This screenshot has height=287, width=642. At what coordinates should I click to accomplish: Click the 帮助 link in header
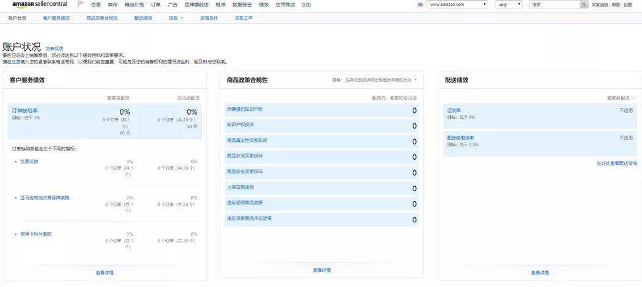[x=616, y=5]
